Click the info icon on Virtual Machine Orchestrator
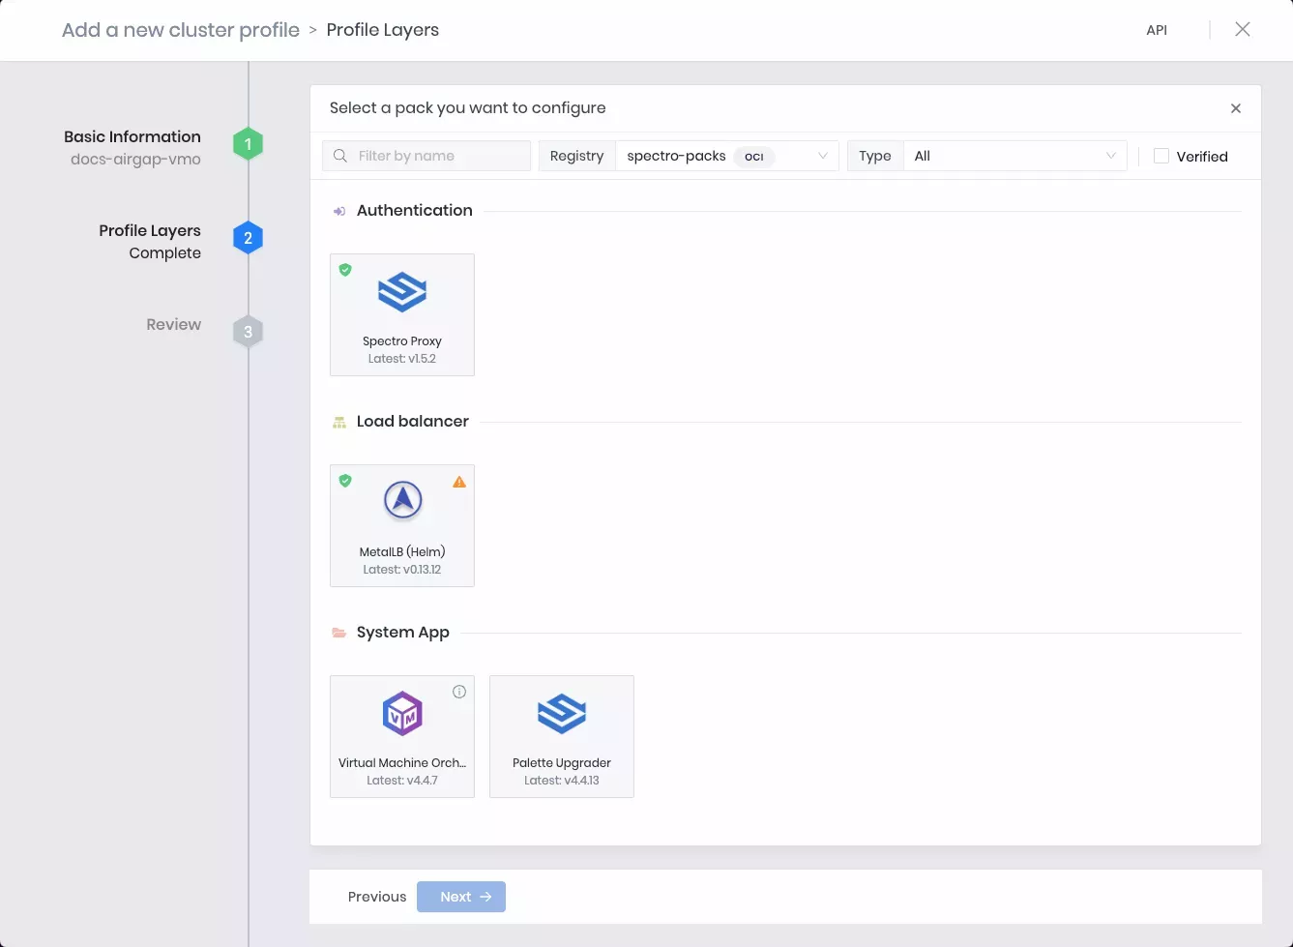This screenshot has height=947, width=1293. [459, 692]
